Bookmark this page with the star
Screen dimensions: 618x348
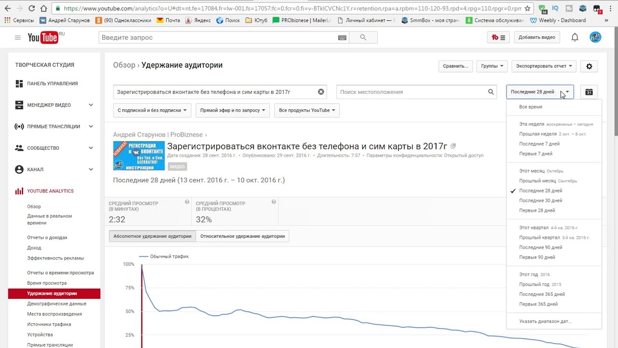point(527,8)
